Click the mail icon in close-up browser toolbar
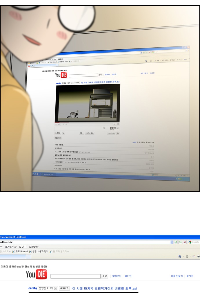This screenshot has height=293, width=200. pos(194,256)
